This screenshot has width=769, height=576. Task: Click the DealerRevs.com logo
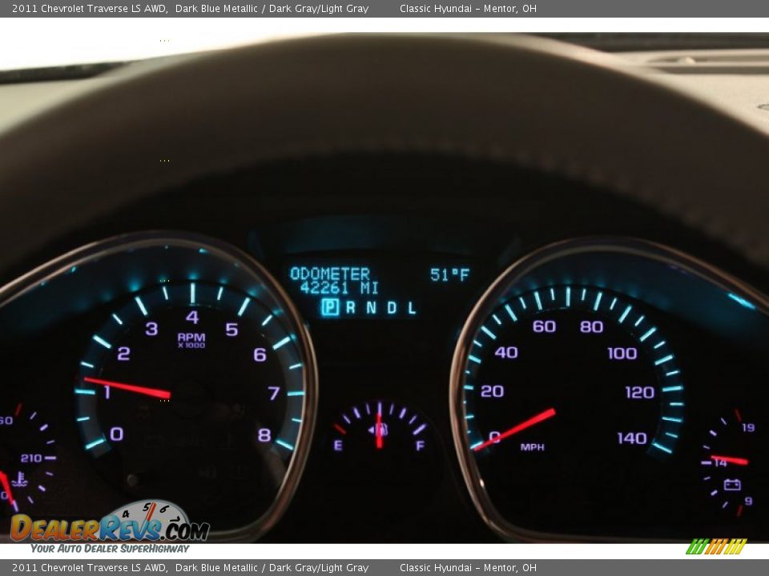110,527
